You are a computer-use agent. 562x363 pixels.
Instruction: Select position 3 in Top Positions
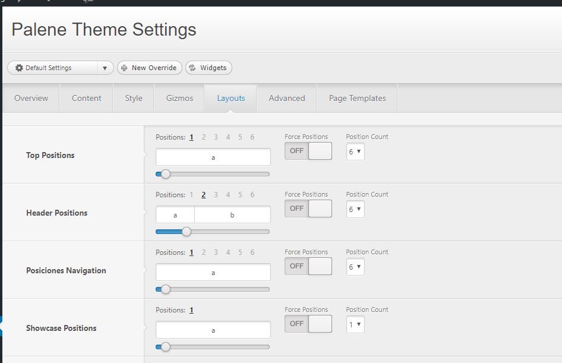coord(216,137)
